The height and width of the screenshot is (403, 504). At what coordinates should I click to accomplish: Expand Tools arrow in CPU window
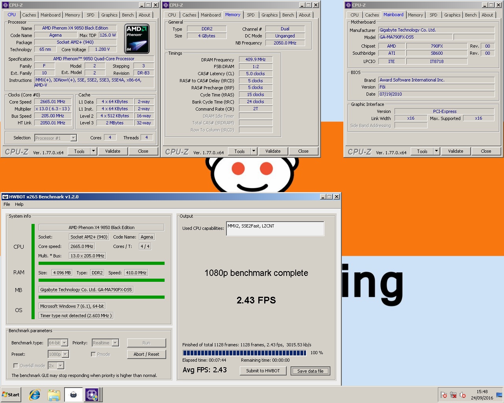pos(93,151)
